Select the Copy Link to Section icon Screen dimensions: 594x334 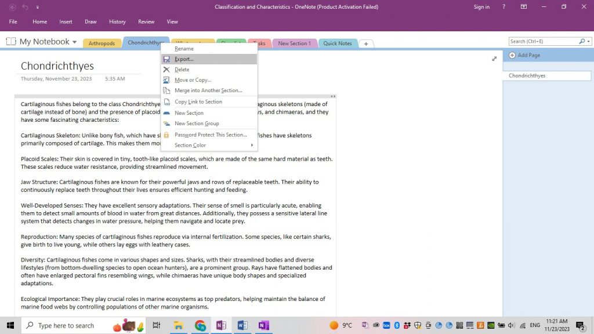pyautogui.click(x=167, y=101)
